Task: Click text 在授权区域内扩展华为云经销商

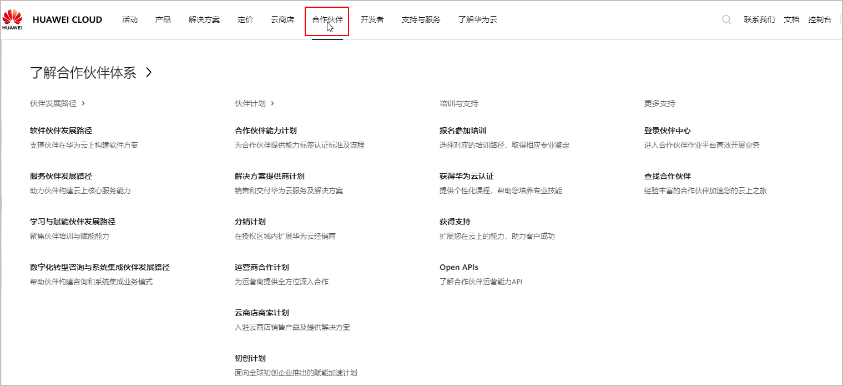Action: 285,236
